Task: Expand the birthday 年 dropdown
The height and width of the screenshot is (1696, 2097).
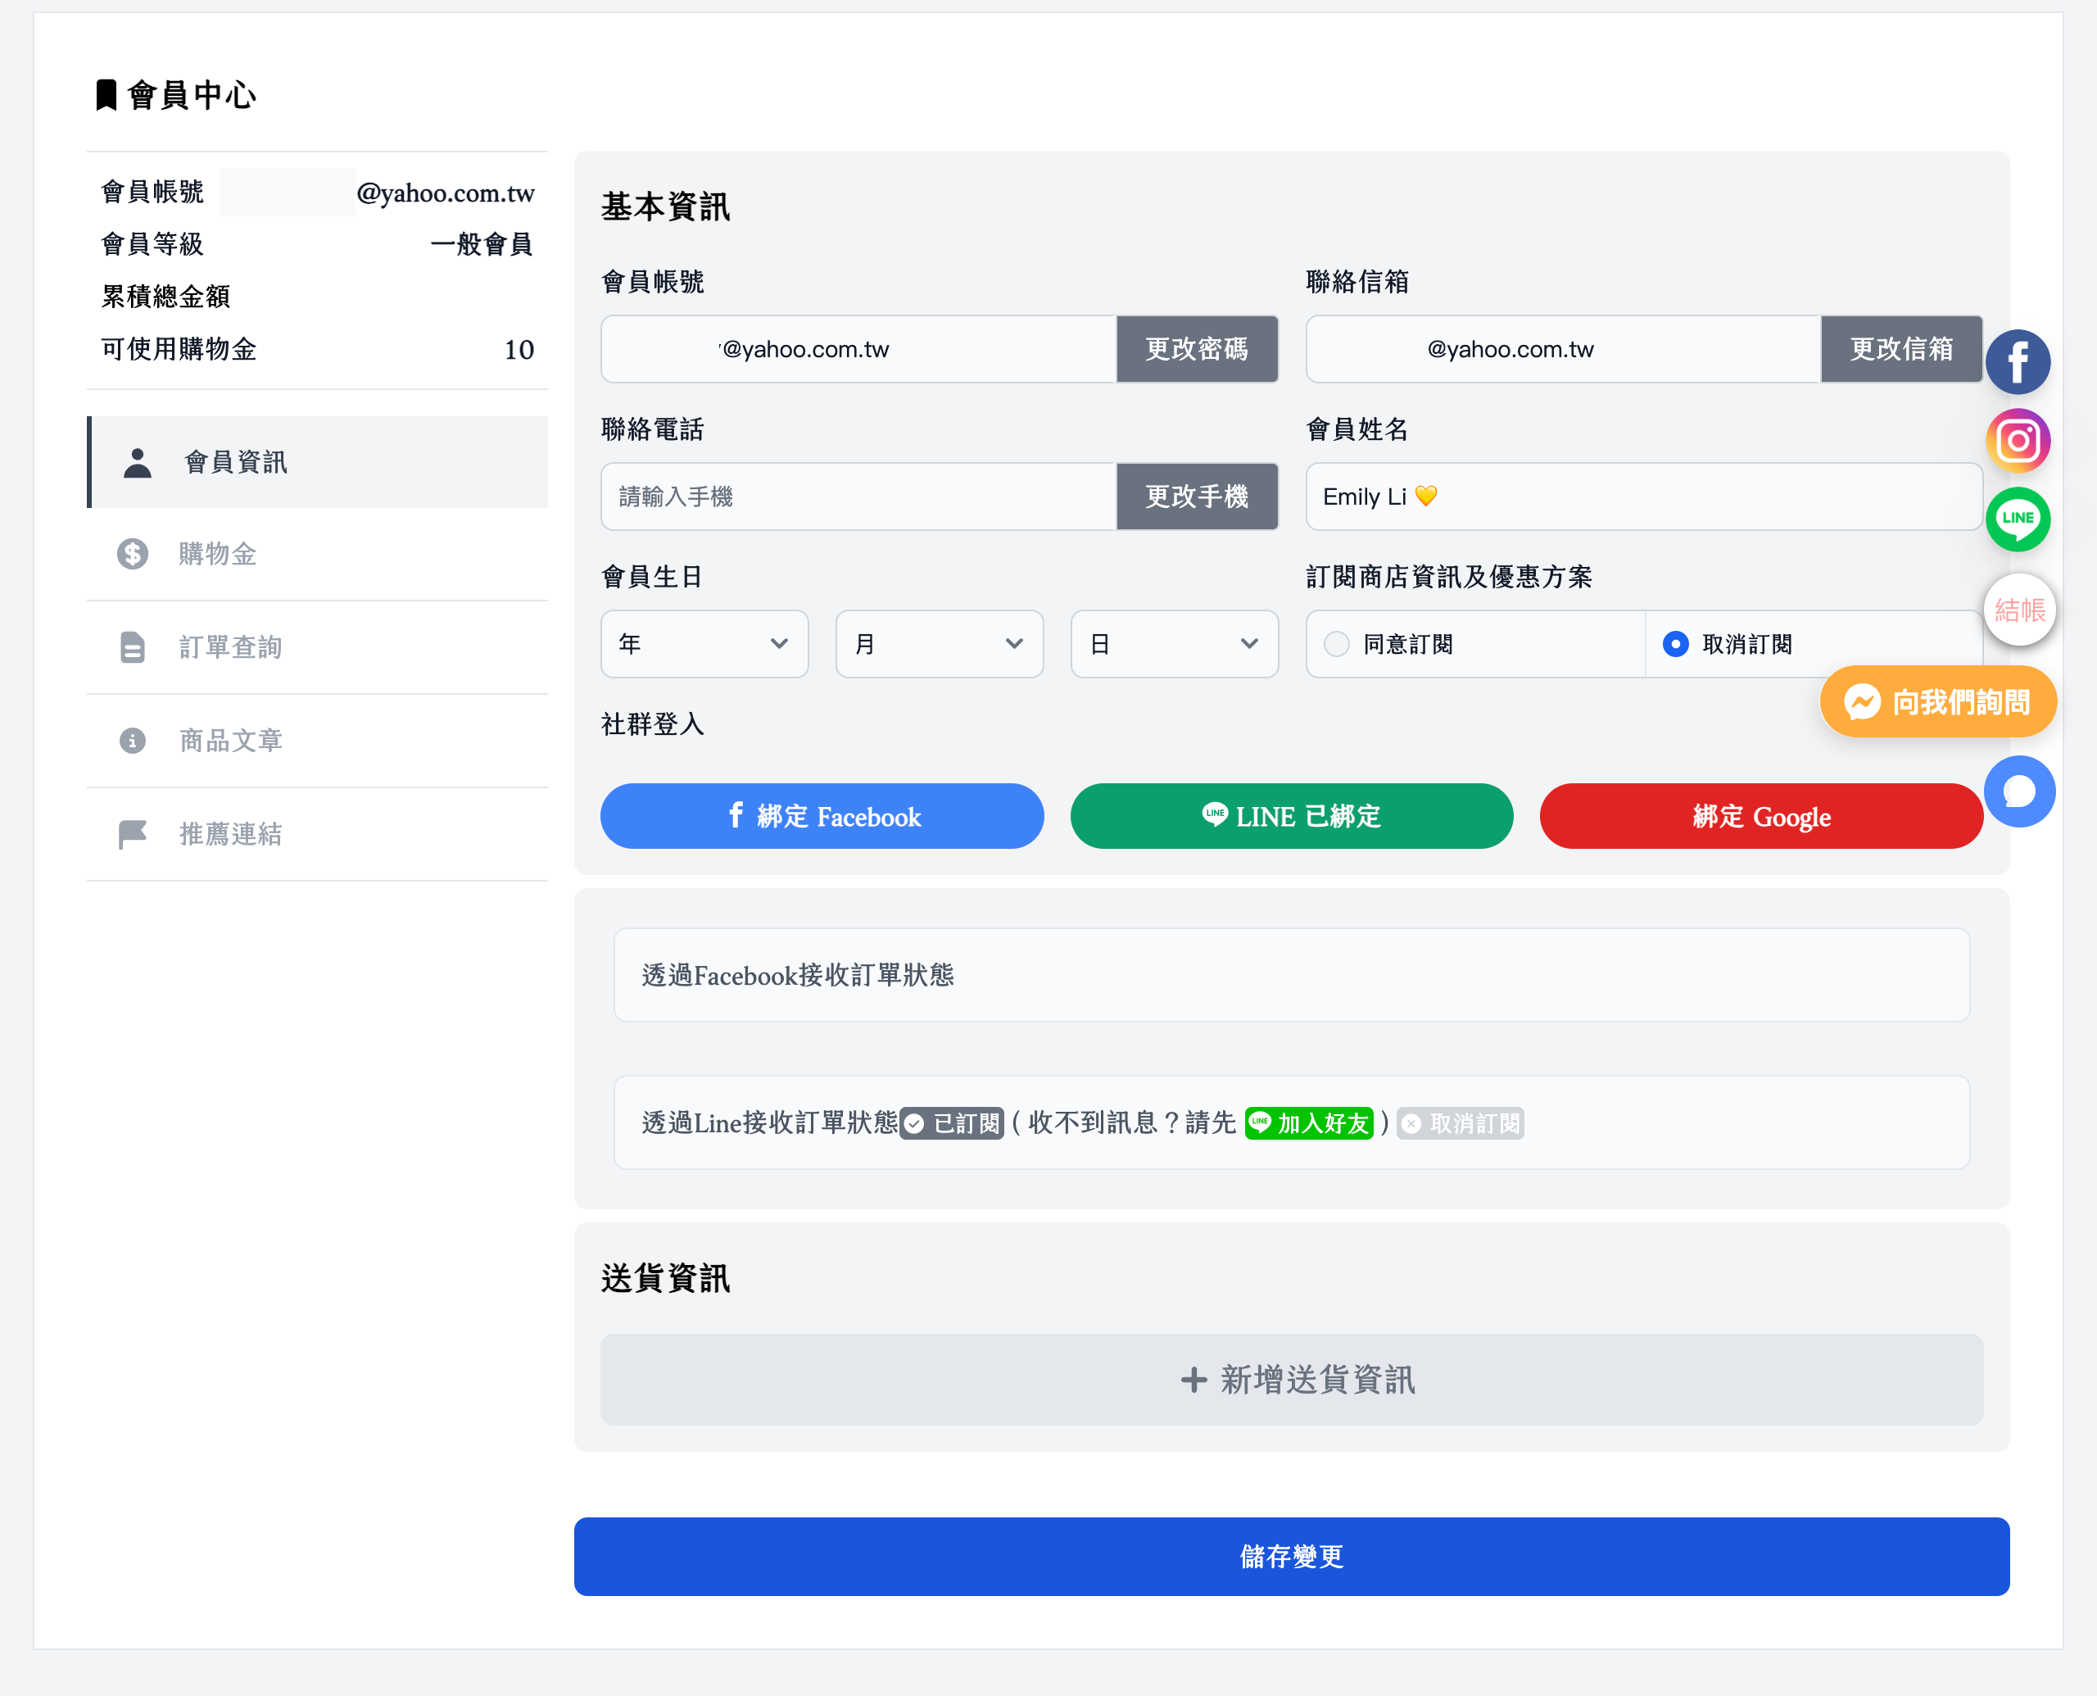Action: (704, 644)
